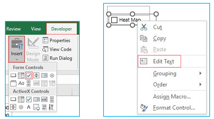Screen dimensions: 214x119
Task: Open Format Control... dialog
Action: point(172,108)
